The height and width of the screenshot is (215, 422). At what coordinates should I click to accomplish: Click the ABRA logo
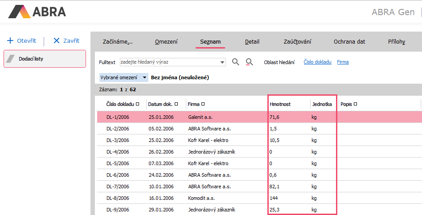click(x=37, y=12)
